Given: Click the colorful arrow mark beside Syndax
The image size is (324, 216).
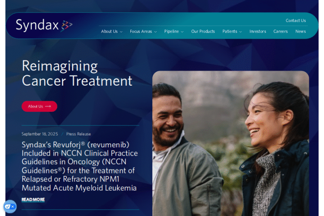Looking at the screenshot, I should click(67, 26).
